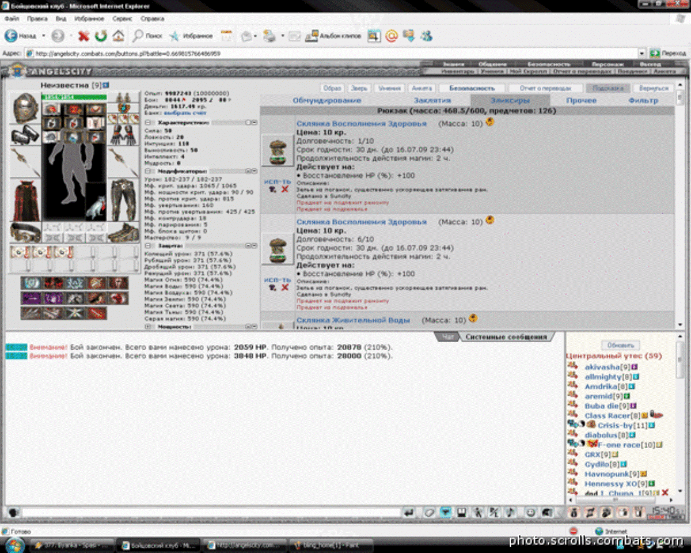This screenshot has height=553, width=691.
Task: Open the address bar dropdown arrow
Action: pos(642,53)
